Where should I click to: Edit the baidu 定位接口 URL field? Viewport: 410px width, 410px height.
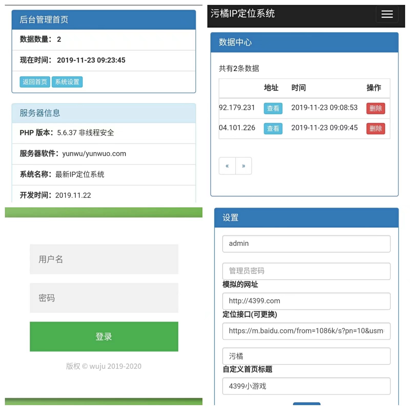tap(306, 331)
